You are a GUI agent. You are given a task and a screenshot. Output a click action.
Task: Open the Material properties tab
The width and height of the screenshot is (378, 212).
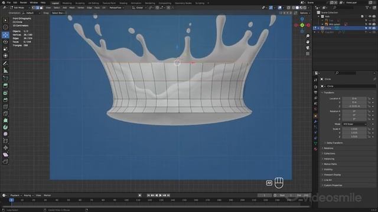tap(315, 149)
